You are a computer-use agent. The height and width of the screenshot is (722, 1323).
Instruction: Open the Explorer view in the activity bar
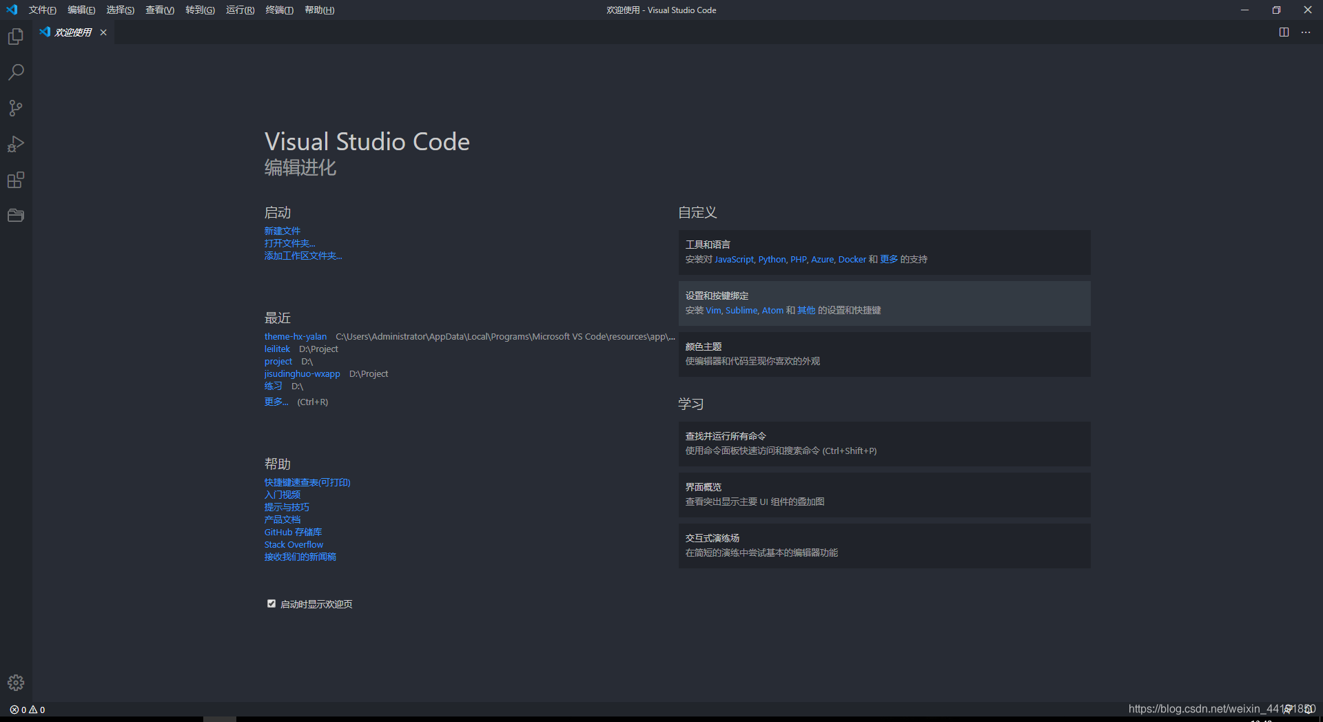tap(15, 37)
